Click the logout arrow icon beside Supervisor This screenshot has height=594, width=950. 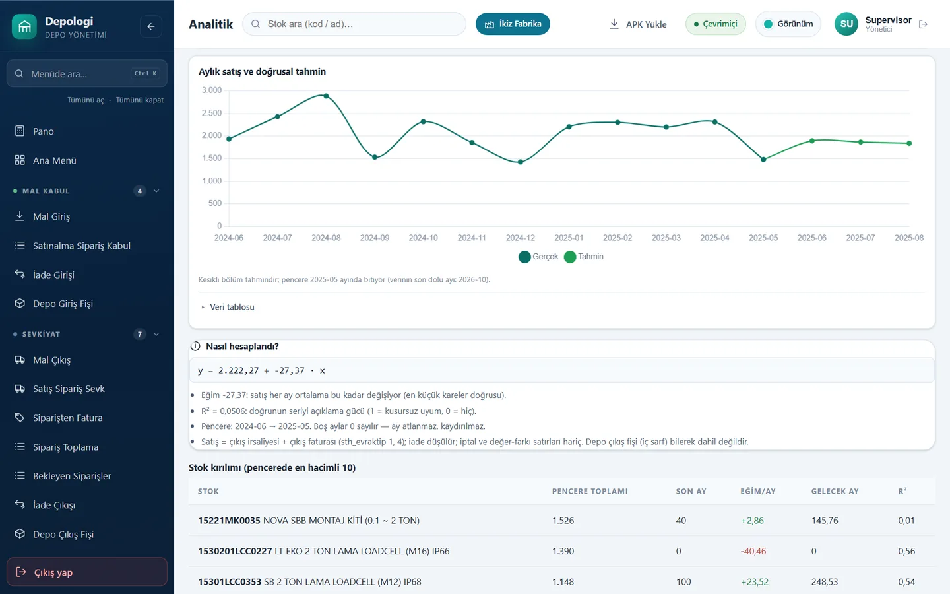(923, 24)
